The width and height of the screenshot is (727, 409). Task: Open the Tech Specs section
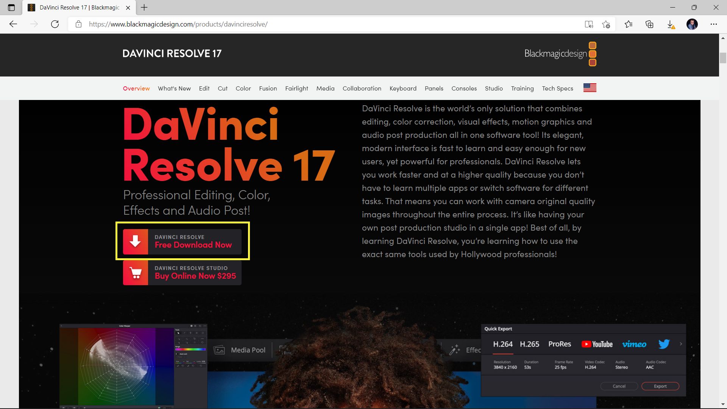tap(557, 88)
